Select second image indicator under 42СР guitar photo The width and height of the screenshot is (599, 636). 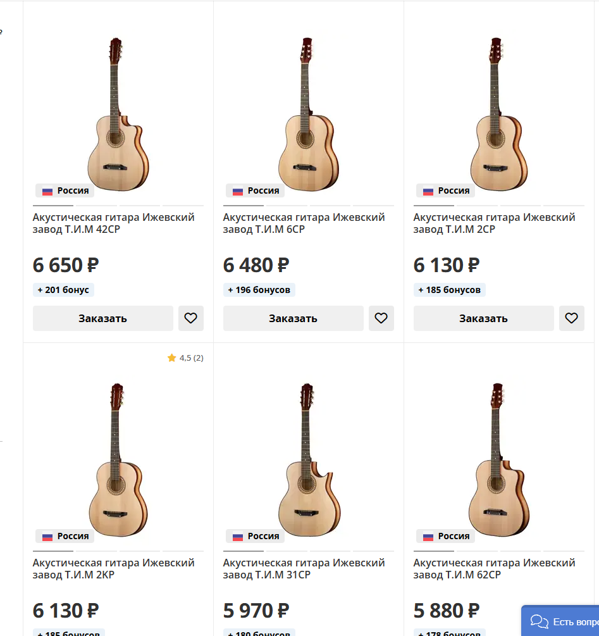click(97, 206)
